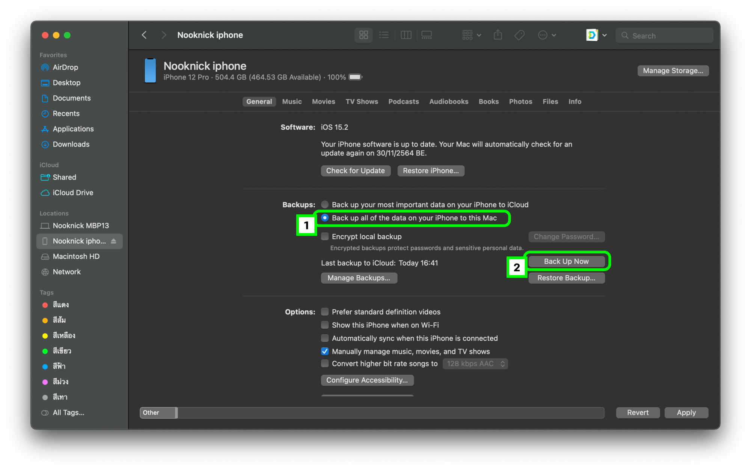This screenshot has height=470, width=751.
Task: Uncheck Manually manage music, movies, and TV shows
Action: pos(325,351)
